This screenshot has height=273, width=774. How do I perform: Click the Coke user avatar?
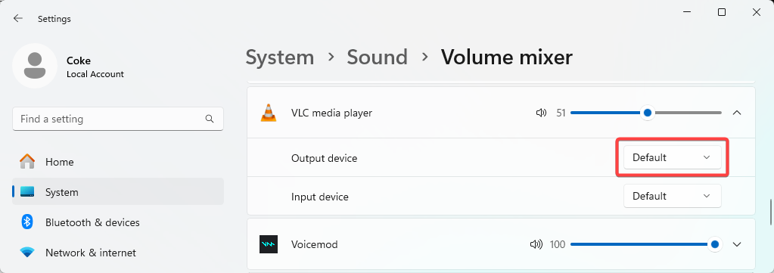pos(35,66)
